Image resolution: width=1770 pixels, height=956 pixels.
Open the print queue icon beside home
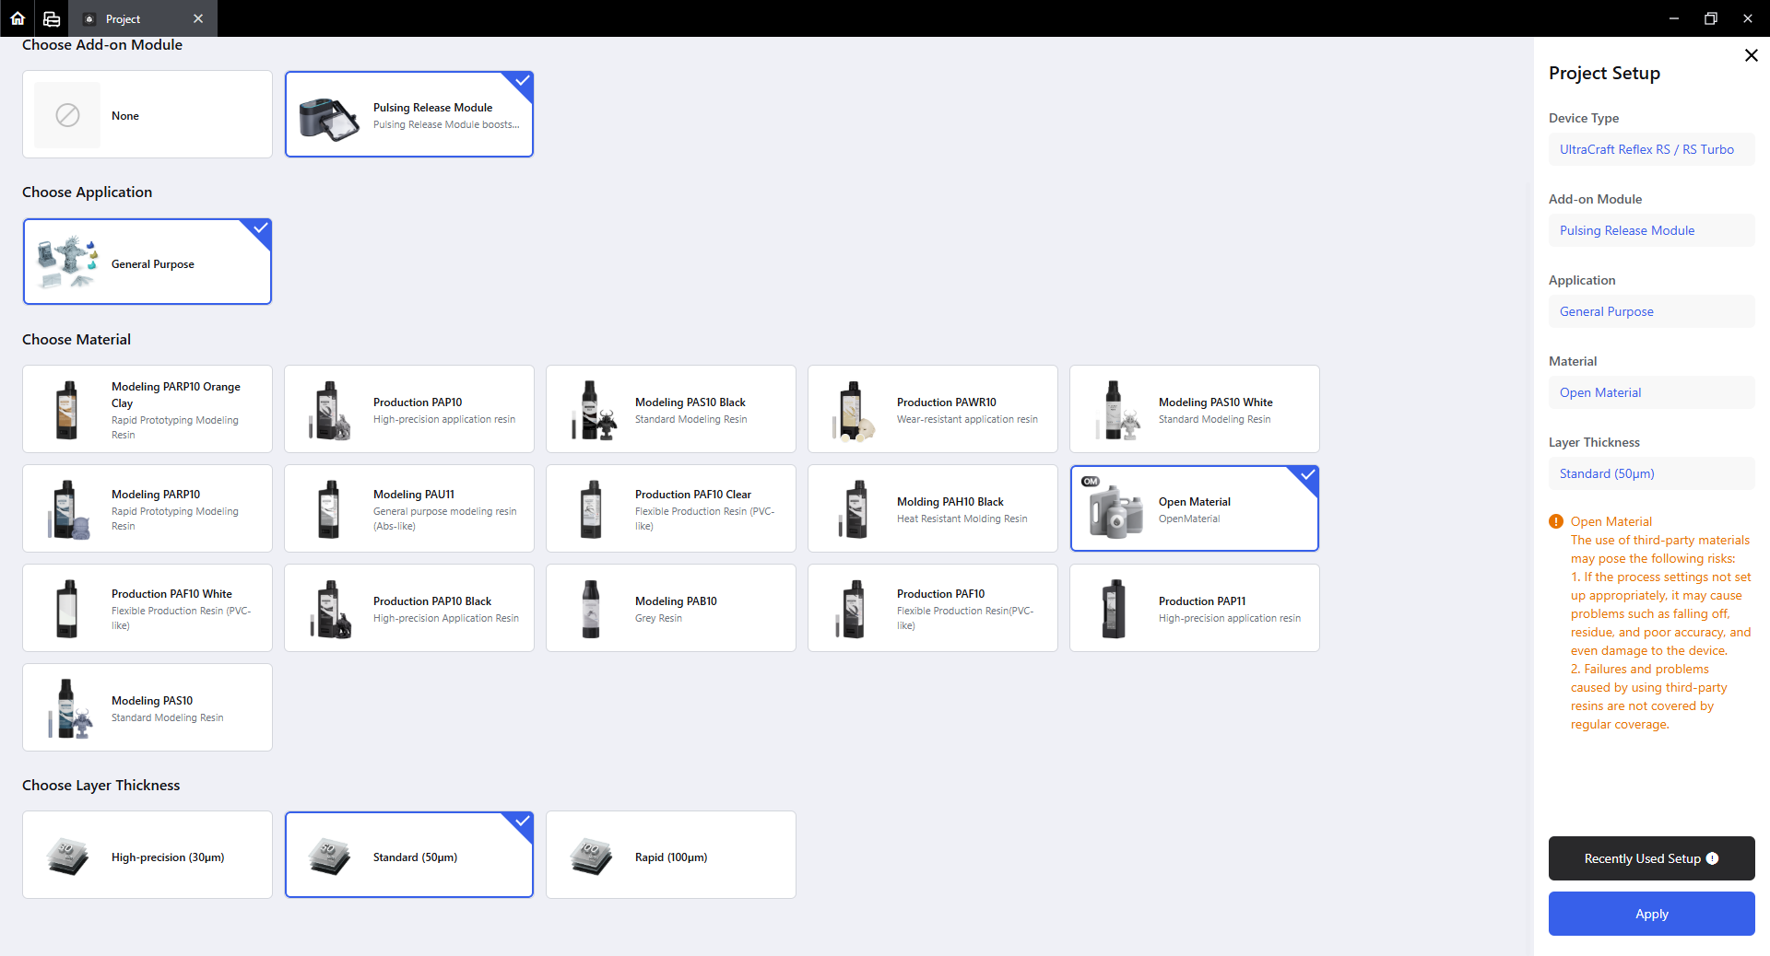(x=52, y=18)
